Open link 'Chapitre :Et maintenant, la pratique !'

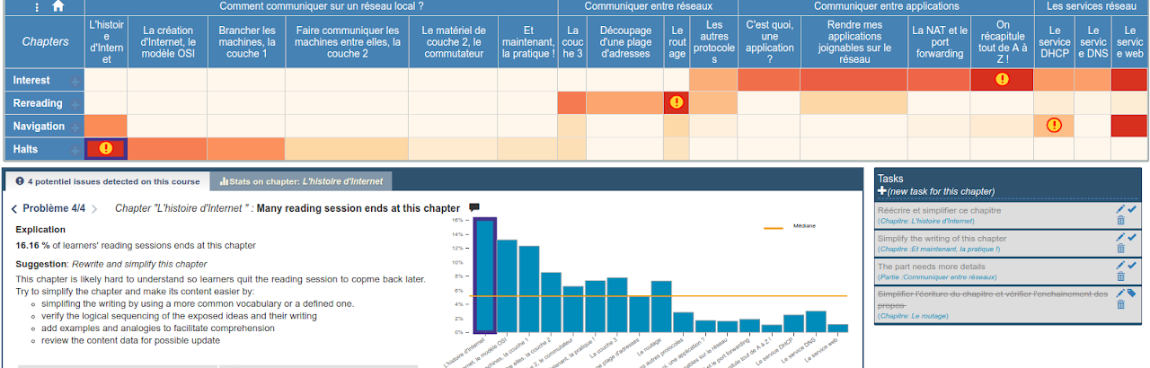click(940, 249)
